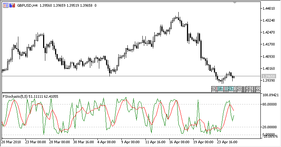281x147 pixels.
Task: Click the 20.00000 stochastic level label
Action: click(x=269, y=127)
